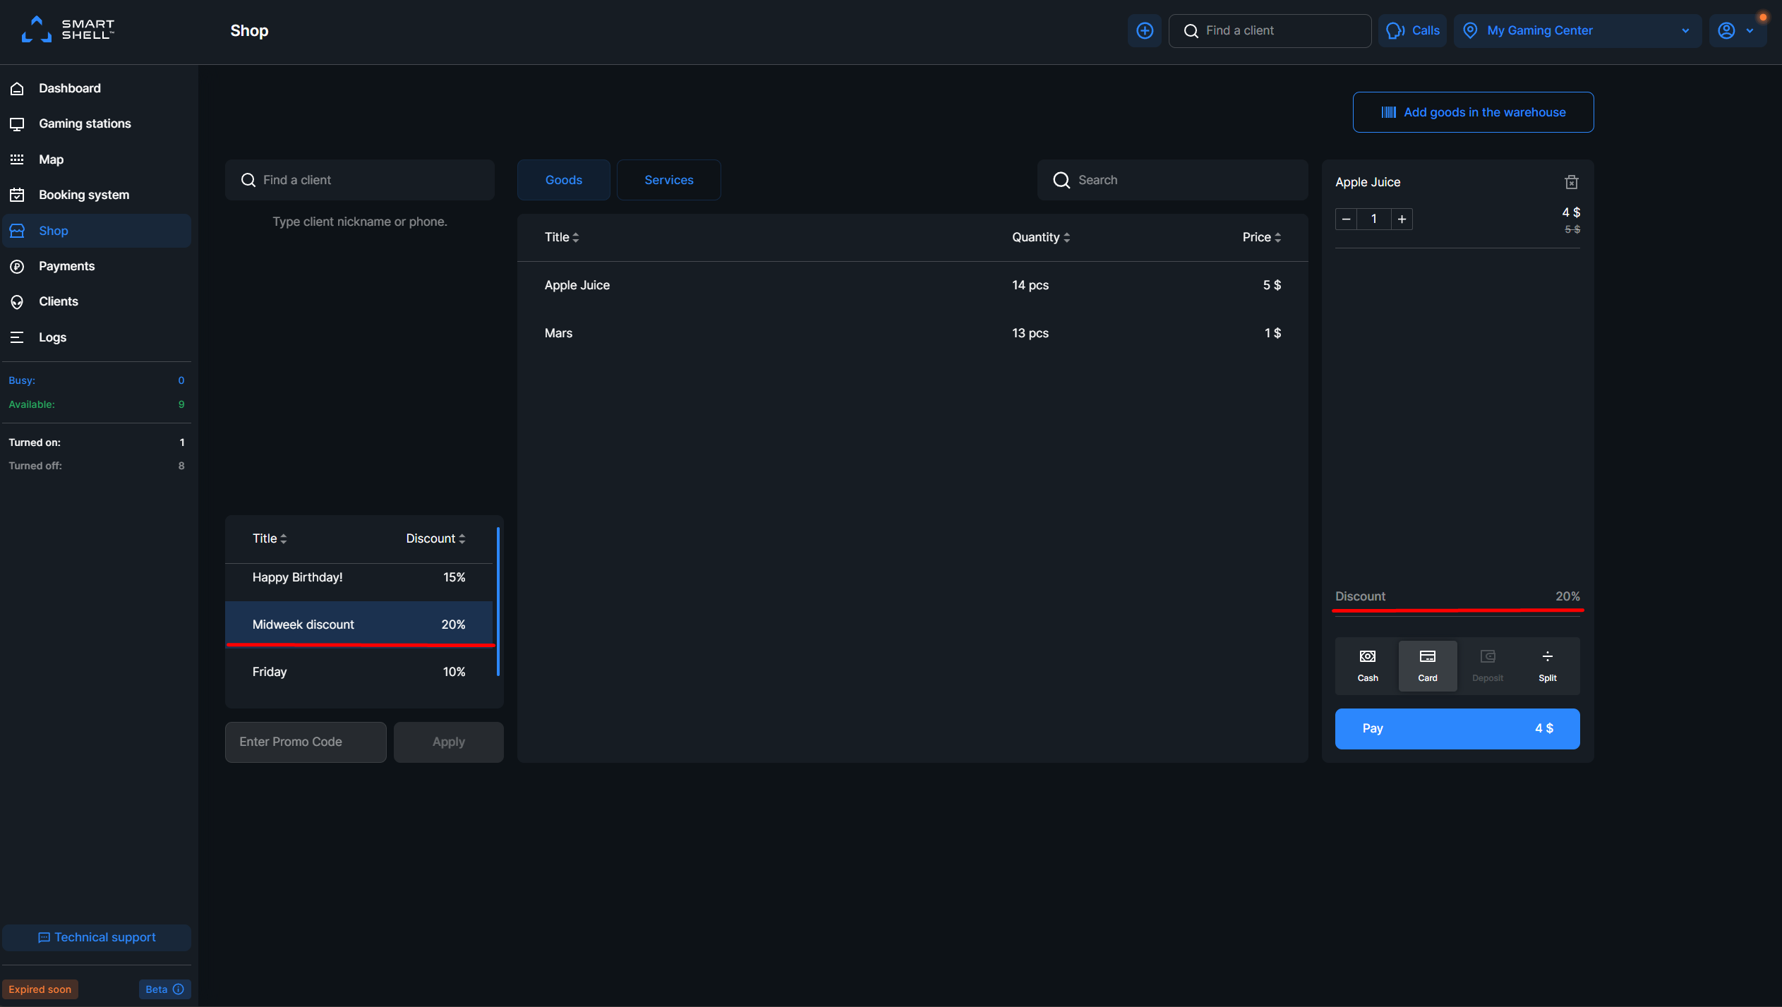Image resolution: width=1782 pixels, height=1007 pixels.
Task: Click the Beta info icon
Action: (x=179, y=989)
